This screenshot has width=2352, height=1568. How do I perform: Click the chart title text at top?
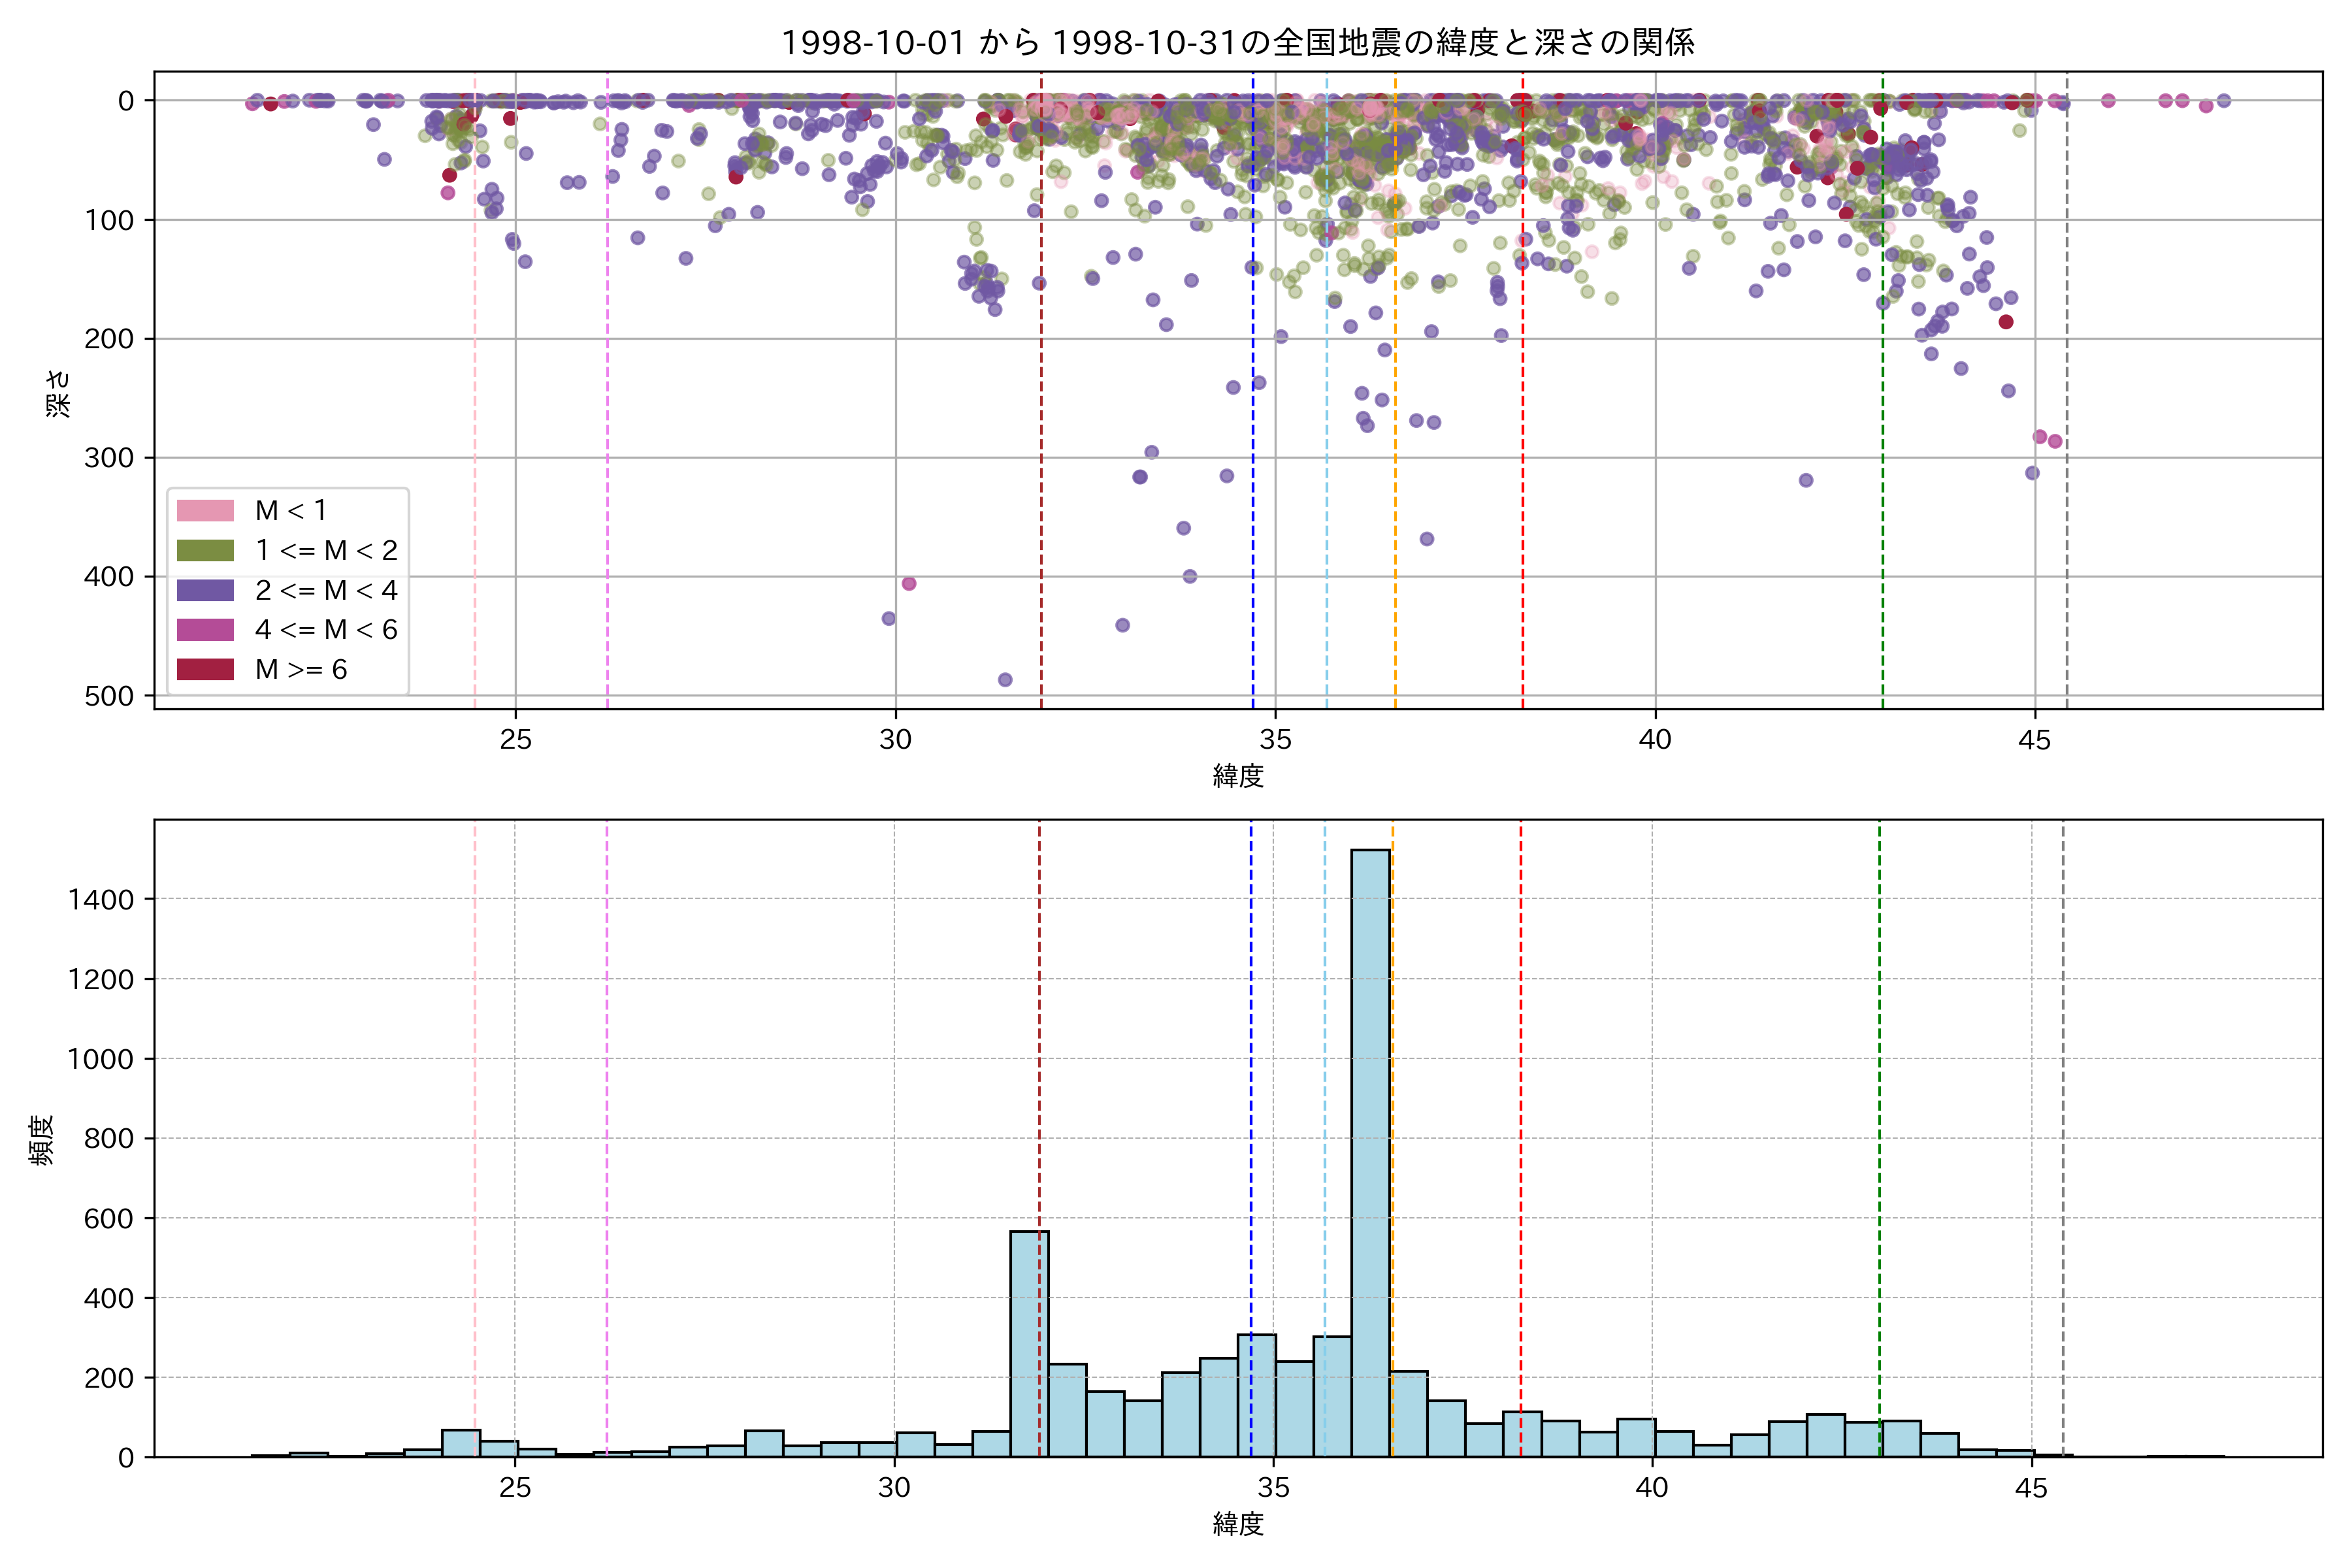(x=1237, y=42)
